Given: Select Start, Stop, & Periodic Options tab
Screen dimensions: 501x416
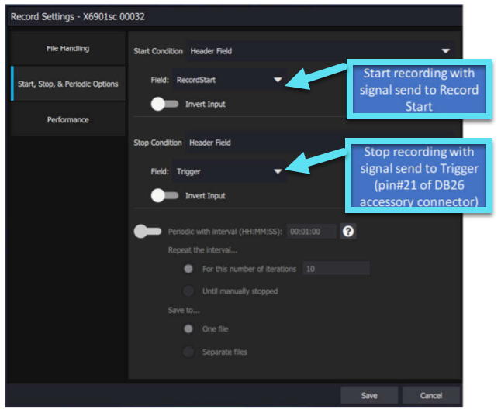Looking at the screenshot, I should click(x=67, y=84).
